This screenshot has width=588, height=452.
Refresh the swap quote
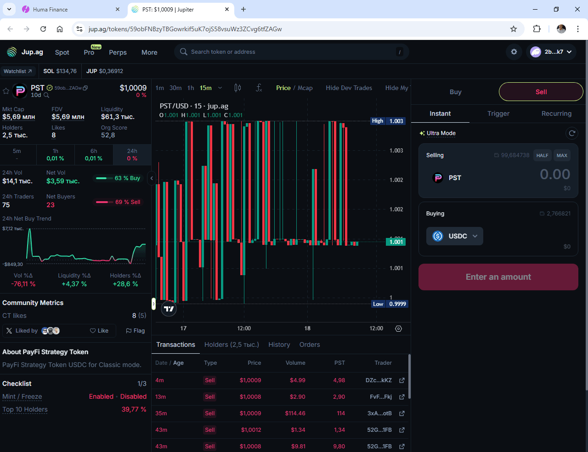tap(572, 133)
